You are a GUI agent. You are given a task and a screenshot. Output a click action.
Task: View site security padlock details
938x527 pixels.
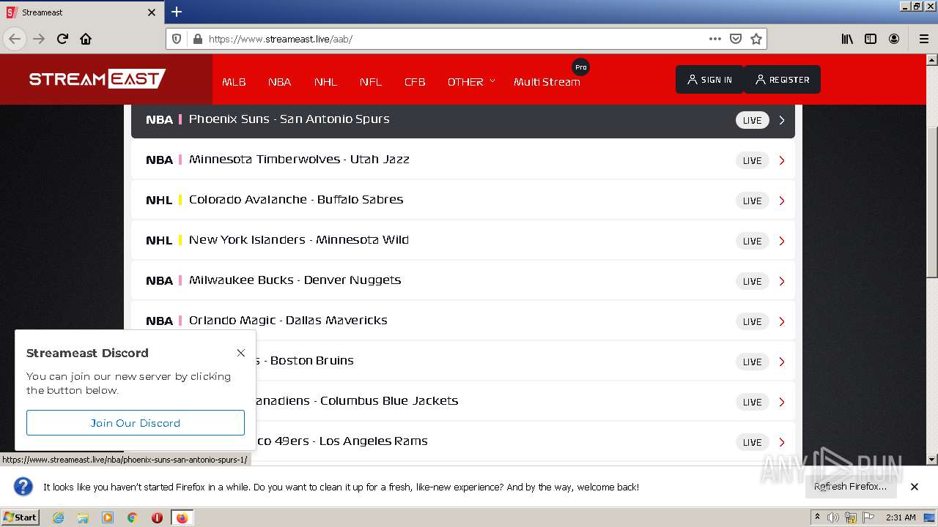click(x=196, y=39)
